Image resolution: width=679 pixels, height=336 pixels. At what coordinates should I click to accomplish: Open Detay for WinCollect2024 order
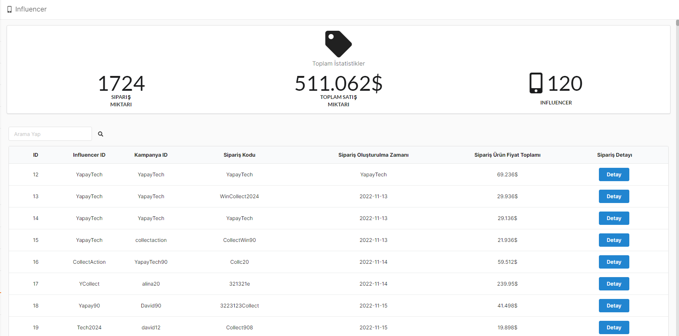coord(614,196)
